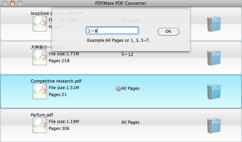The height and width of the screenshot is (142, 242).
Task: Click the PDF icon of the 1.71M file
Action: point(40,57)
